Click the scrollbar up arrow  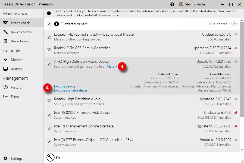click(x=242, y=20)
